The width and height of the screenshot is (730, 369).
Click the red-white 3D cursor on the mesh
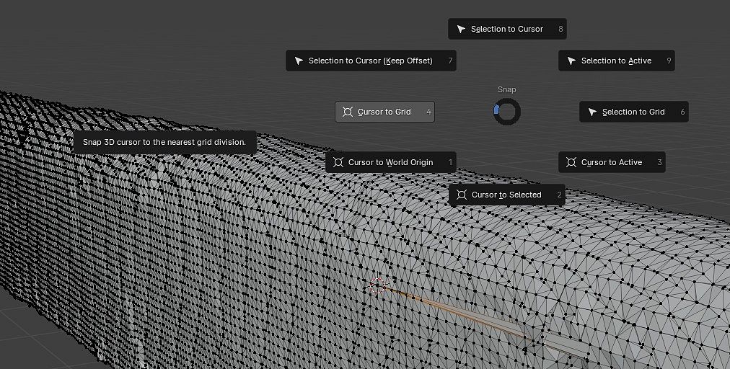point(376,286)
